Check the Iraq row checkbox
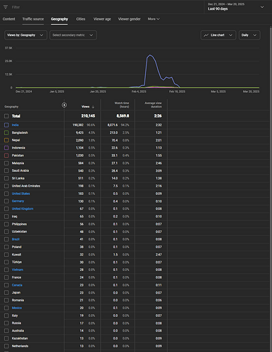272x352 pixels. tap(6, 216)
